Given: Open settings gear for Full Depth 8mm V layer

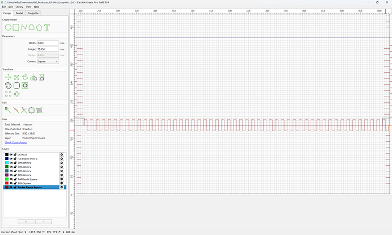Looking at the screenshot, I should point(61,158).
